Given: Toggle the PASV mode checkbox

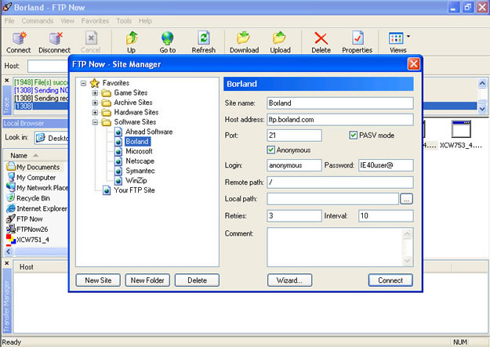Looking at the screenshot, I should (x=353, y=136).
